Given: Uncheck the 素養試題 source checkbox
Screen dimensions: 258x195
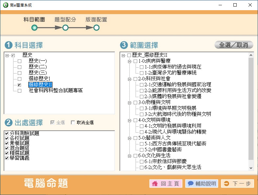Looking at the screenshot, I should click(x=7, y=143).
